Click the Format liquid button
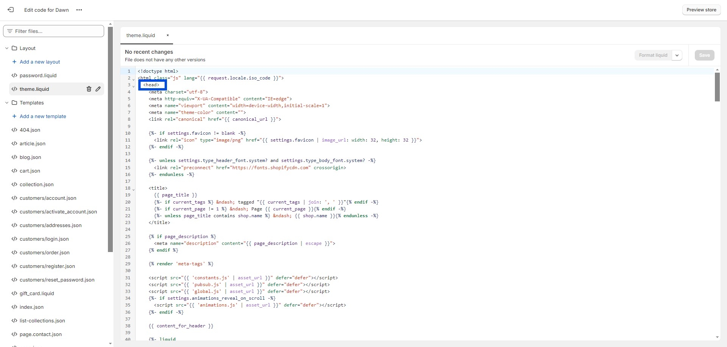The height and width of the screenshot is (347, 727). point(653,55)
